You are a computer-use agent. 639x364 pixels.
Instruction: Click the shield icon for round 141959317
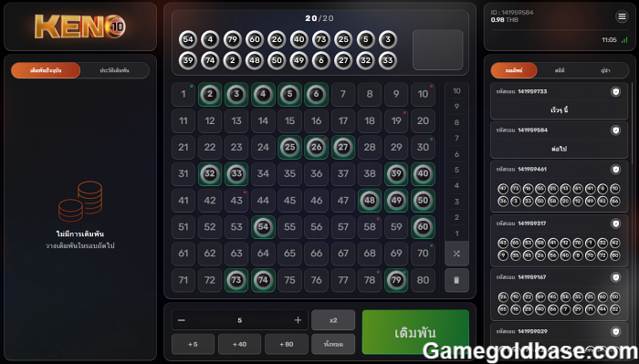tap(615, 224)
